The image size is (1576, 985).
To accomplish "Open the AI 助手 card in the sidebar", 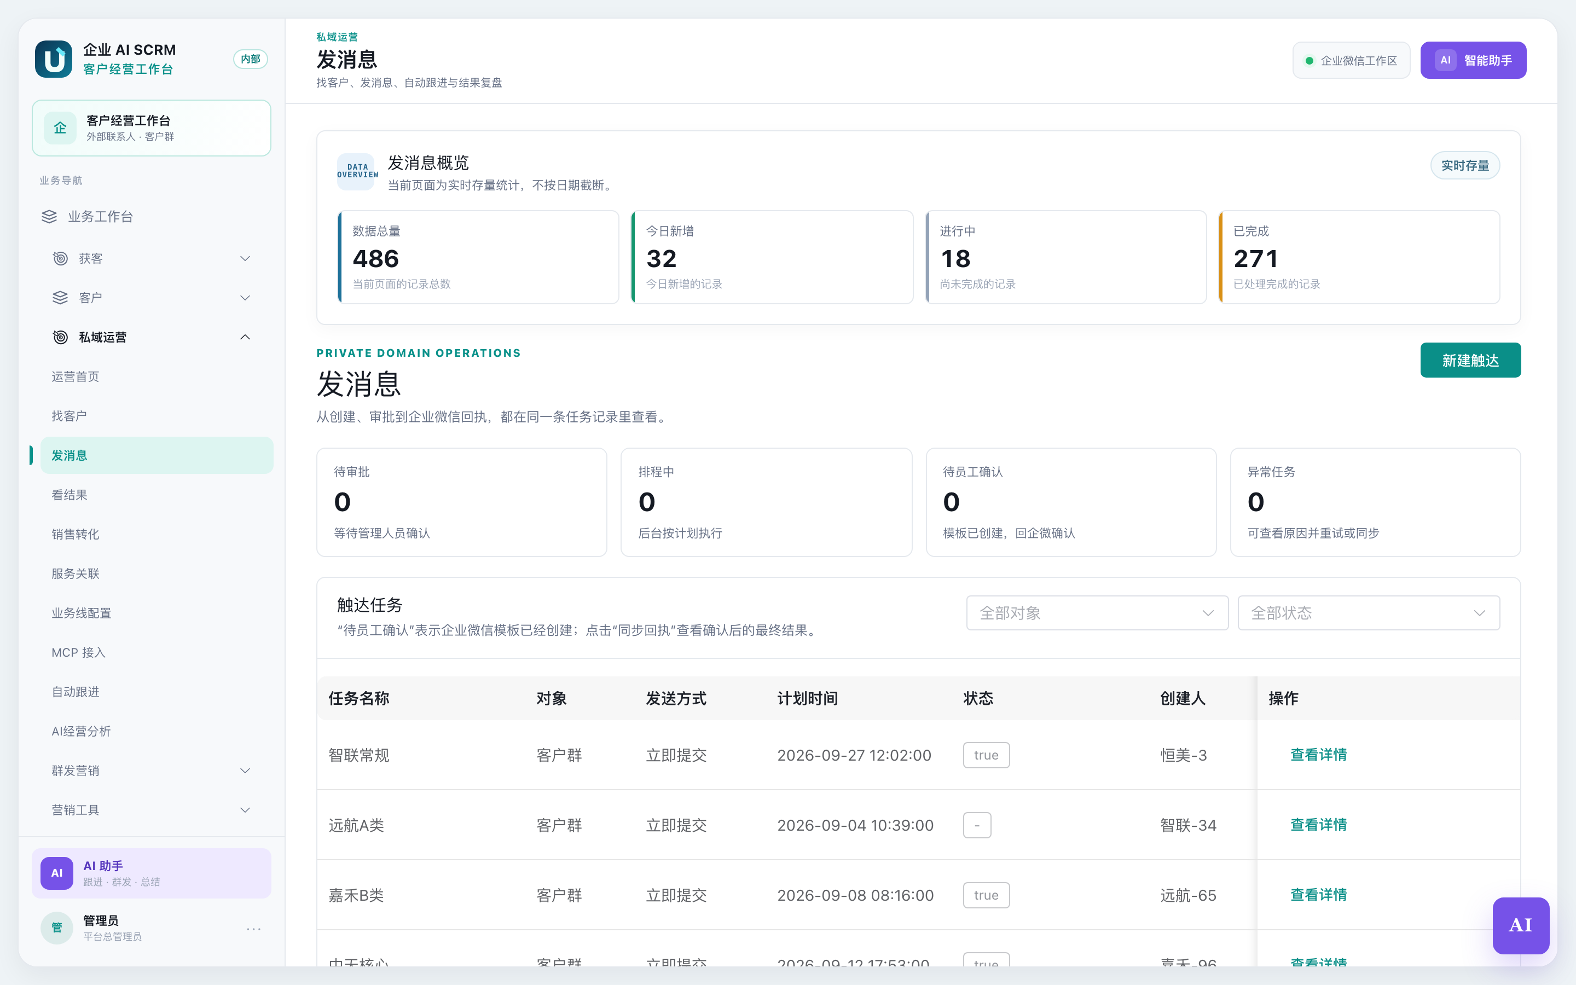I will 151,873.
